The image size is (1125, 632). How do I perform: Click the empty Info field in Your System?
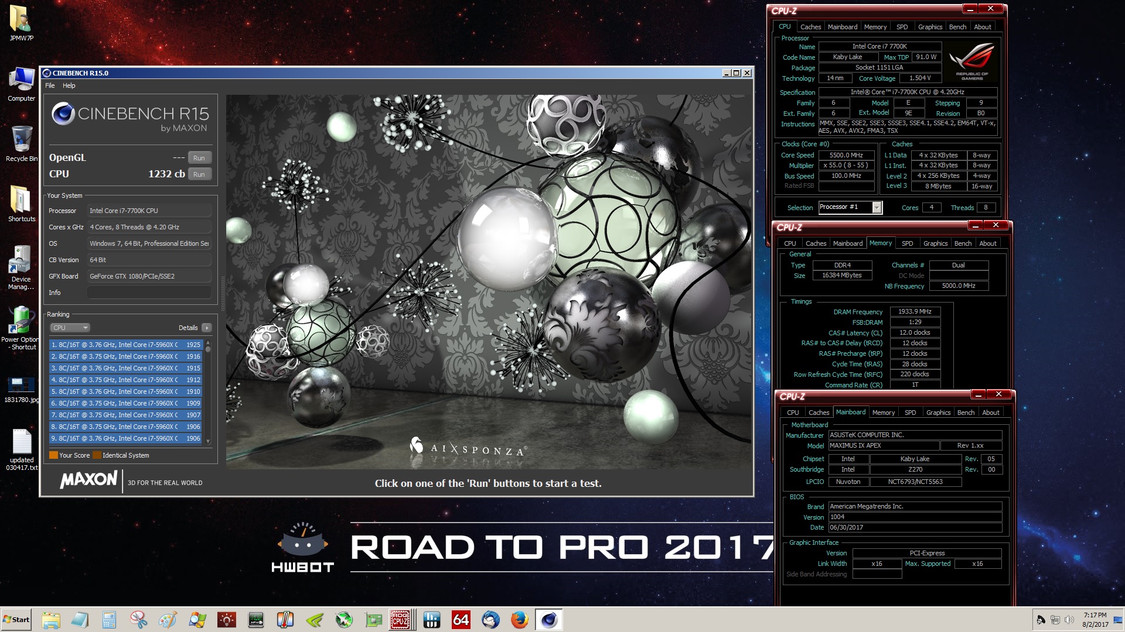pyautogui.click(x=149, y=293)
